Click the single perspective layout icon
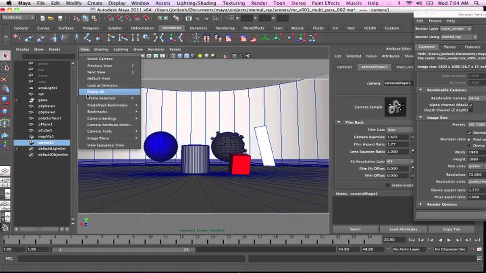This screenshot has height=273, width=486. [5, 172]
